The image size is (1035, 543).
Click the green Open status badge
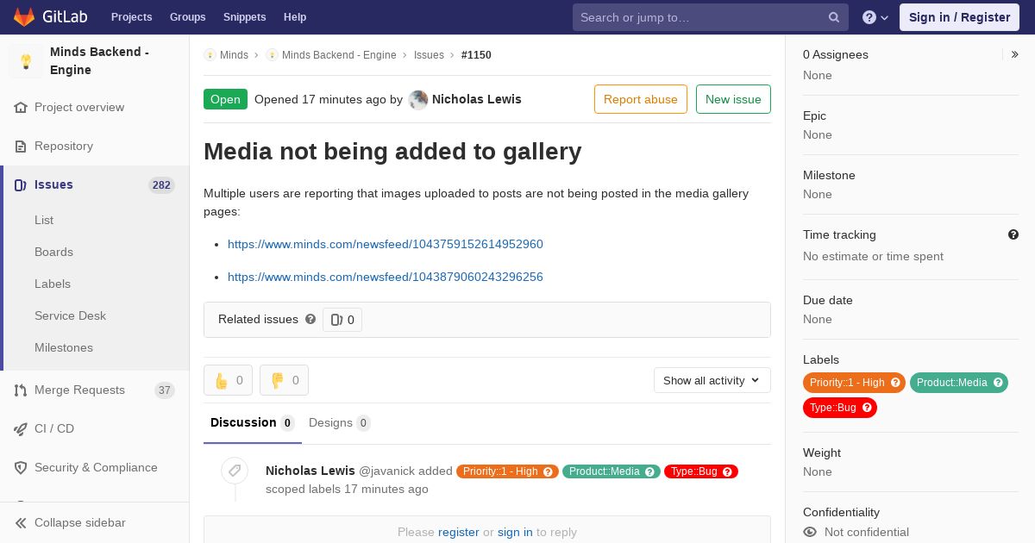coord(225,99)
